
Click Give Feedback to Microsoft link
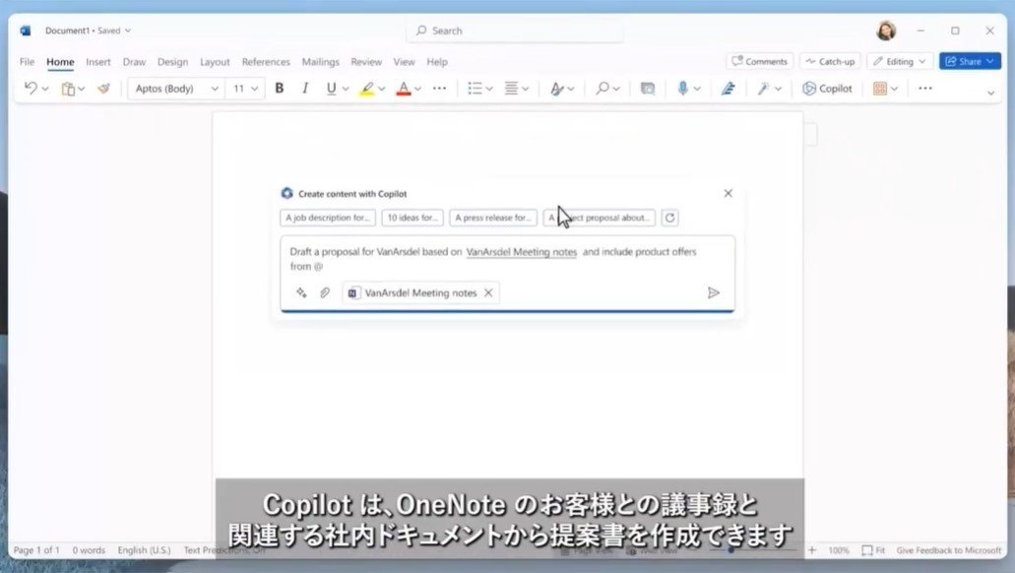(949, 549)
